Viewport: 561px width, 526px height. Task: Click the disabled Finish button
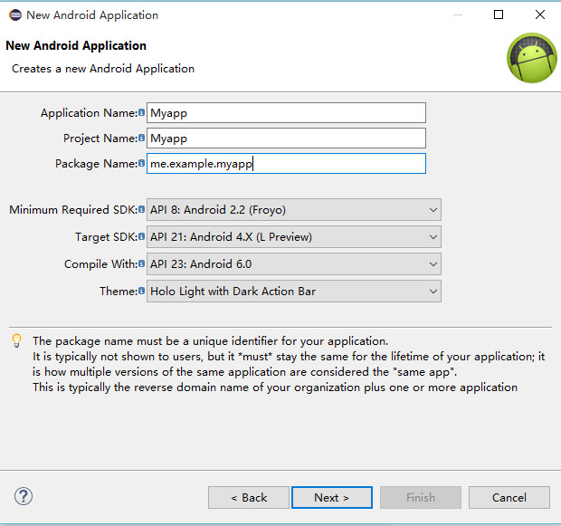pyautogui.click(x=421, y=497)
